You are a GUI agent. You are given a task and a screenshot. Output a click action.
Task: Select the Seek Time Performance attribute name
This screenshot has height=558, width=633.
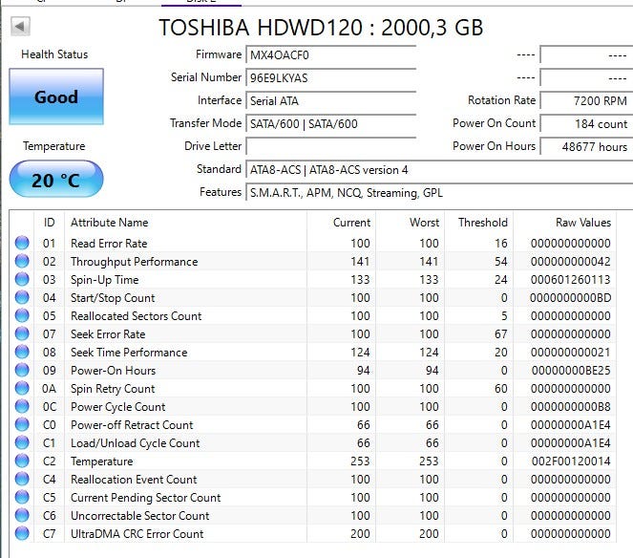click(x=129, y=353)
